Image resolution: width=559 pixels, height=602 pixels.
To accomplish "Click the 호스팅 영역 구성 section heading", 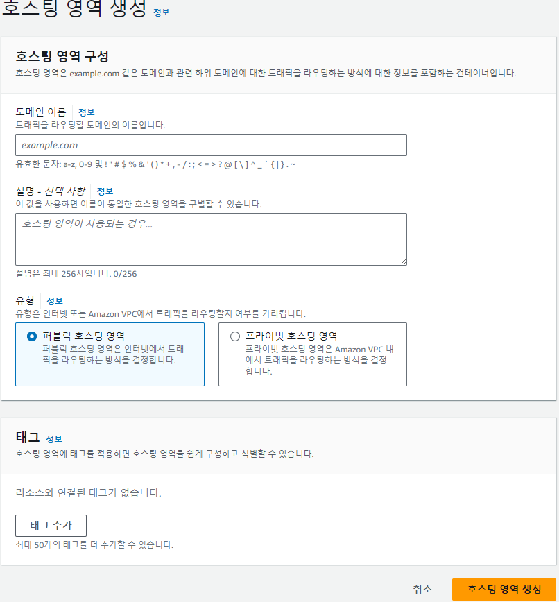I will click(62, 56).
